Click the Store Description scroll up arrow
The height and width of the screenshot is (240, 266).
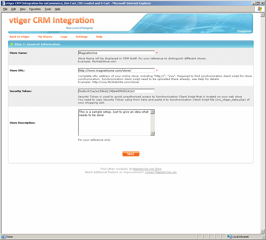tap(152, 112)
